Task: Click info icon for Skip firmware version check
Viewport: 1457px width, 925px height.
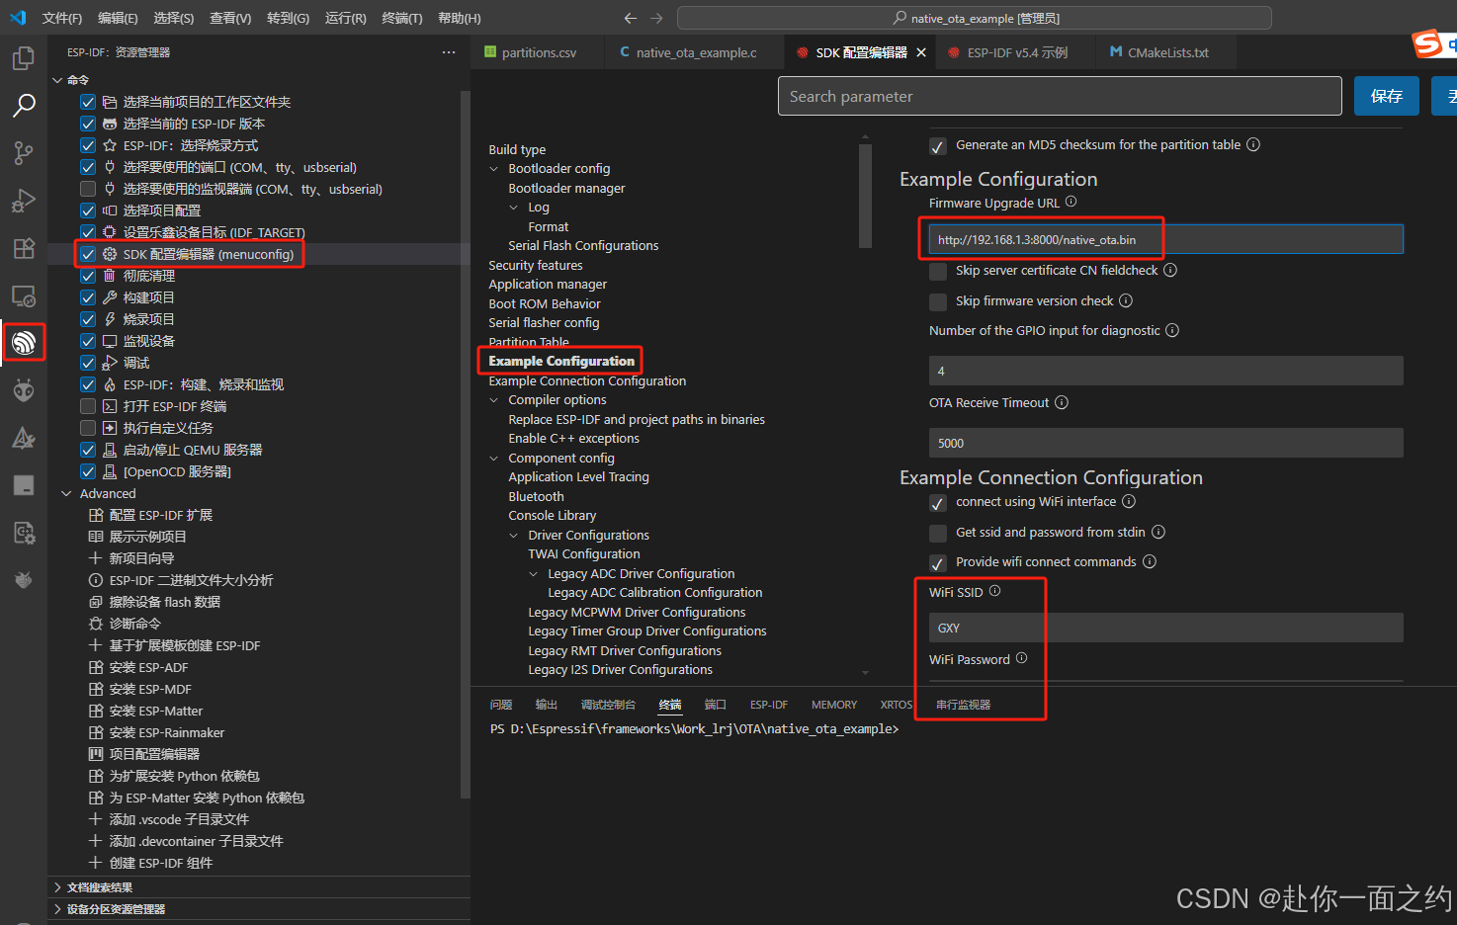Action: tap(1126, 300)
